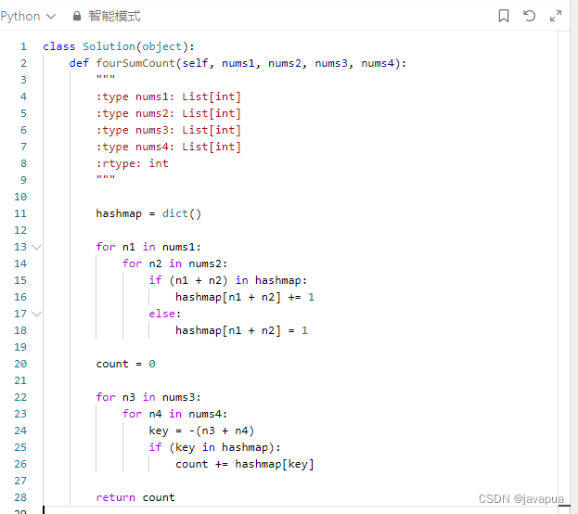Open the Python language dropdown
578x514 pixels.
28,16
